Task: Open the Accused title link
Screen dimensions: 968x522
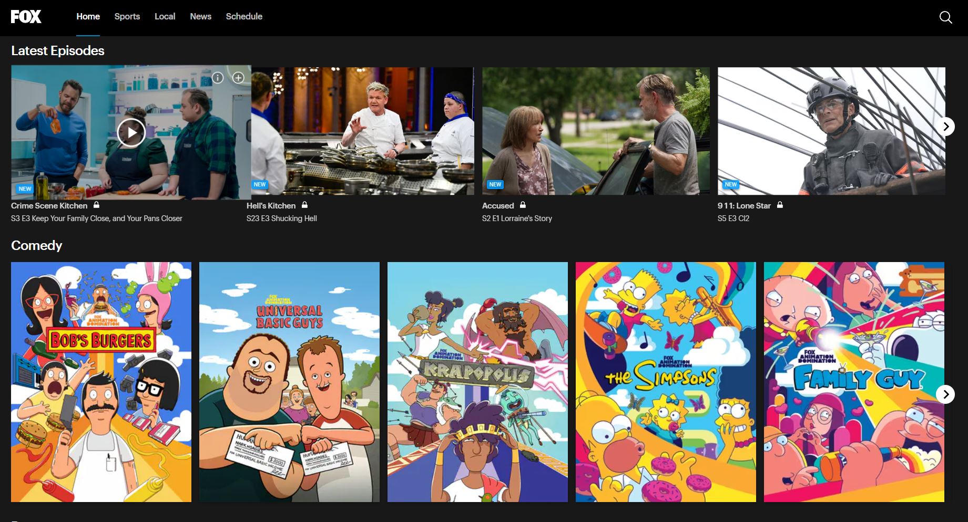Action: 498,206
